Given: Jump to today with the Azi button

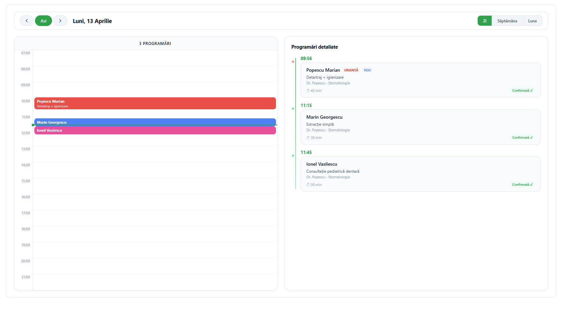Looking at the screenshot, I should (43, 21).
